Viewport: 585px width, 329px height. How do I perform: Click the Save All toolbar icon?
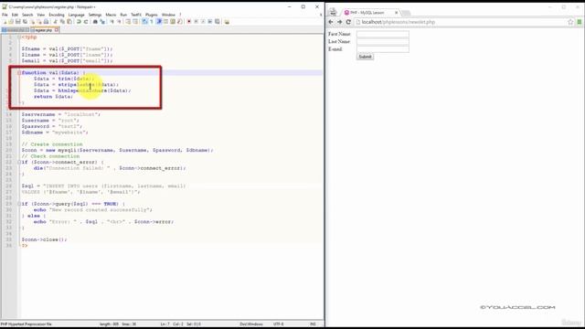(x=25, y=22)
